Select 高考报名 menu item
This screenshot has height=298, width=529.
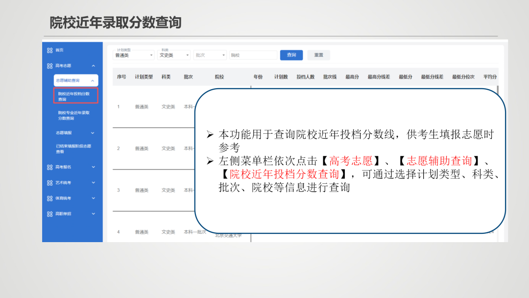(x=63, y=167)
